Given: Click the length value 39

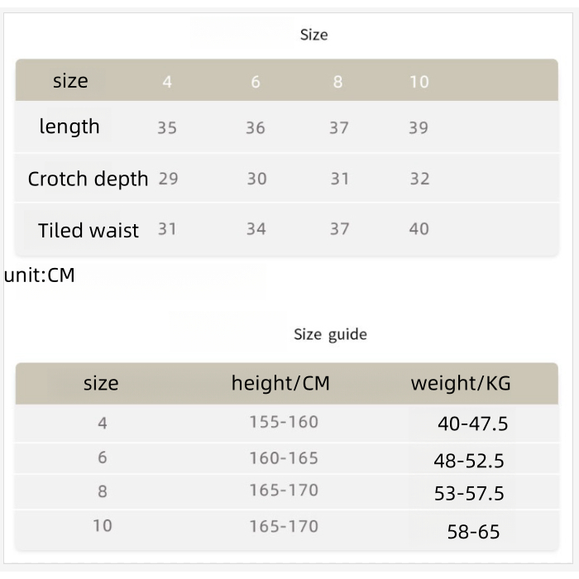Looking at the screenshot, I should (x=419, y=128).
